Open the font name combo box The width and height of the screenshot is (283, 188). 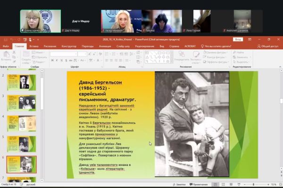64,54
